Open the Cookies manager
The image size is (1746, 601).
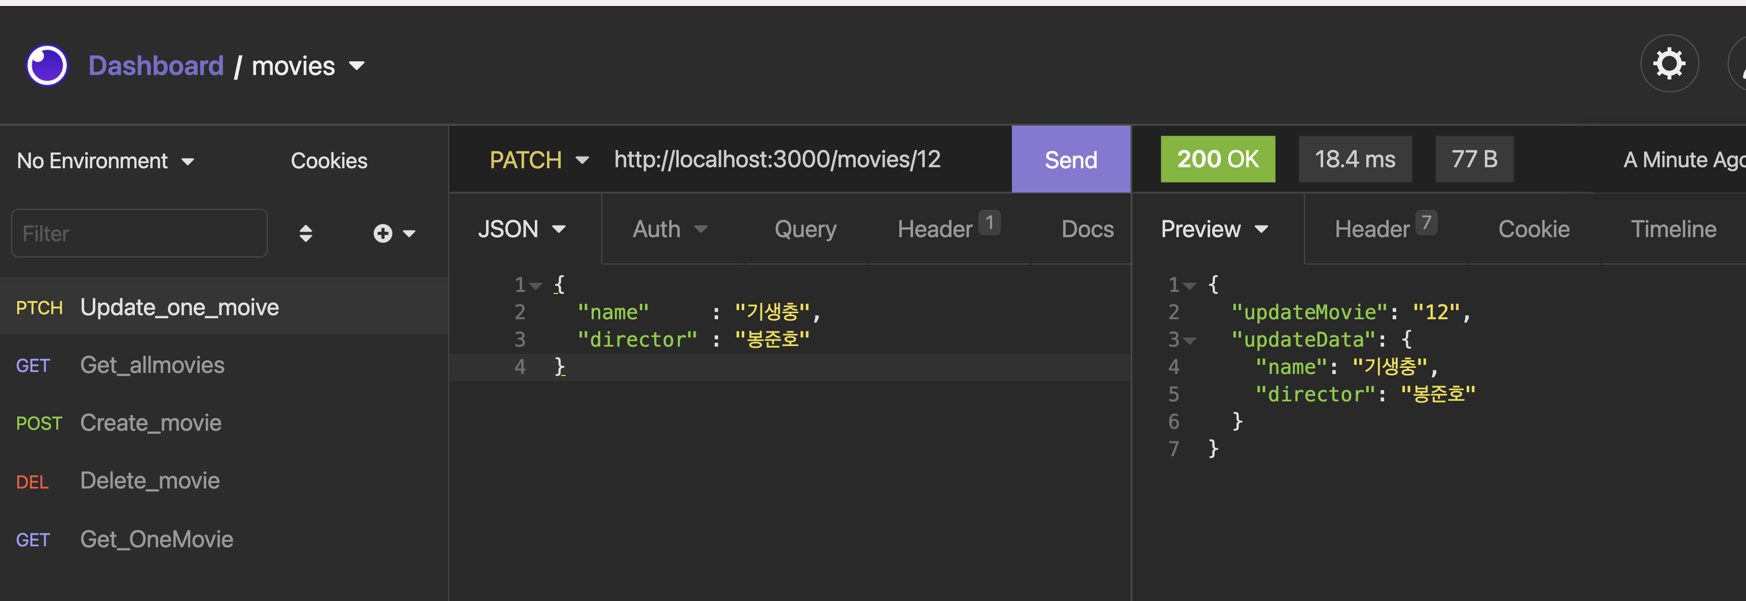(329, 161)
